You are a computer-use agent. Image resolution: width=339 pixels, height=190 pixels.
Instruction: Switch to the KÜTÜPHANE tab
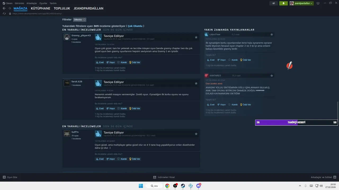click(x=41, y=8)
